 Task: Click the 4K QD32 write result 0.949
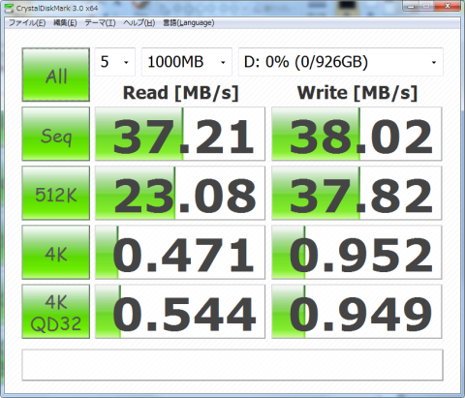pos(356,312)
